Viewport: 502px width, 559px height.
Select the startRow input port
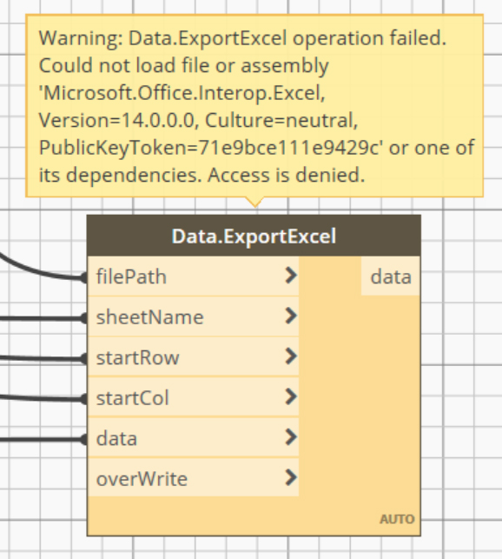pos(194,356)
